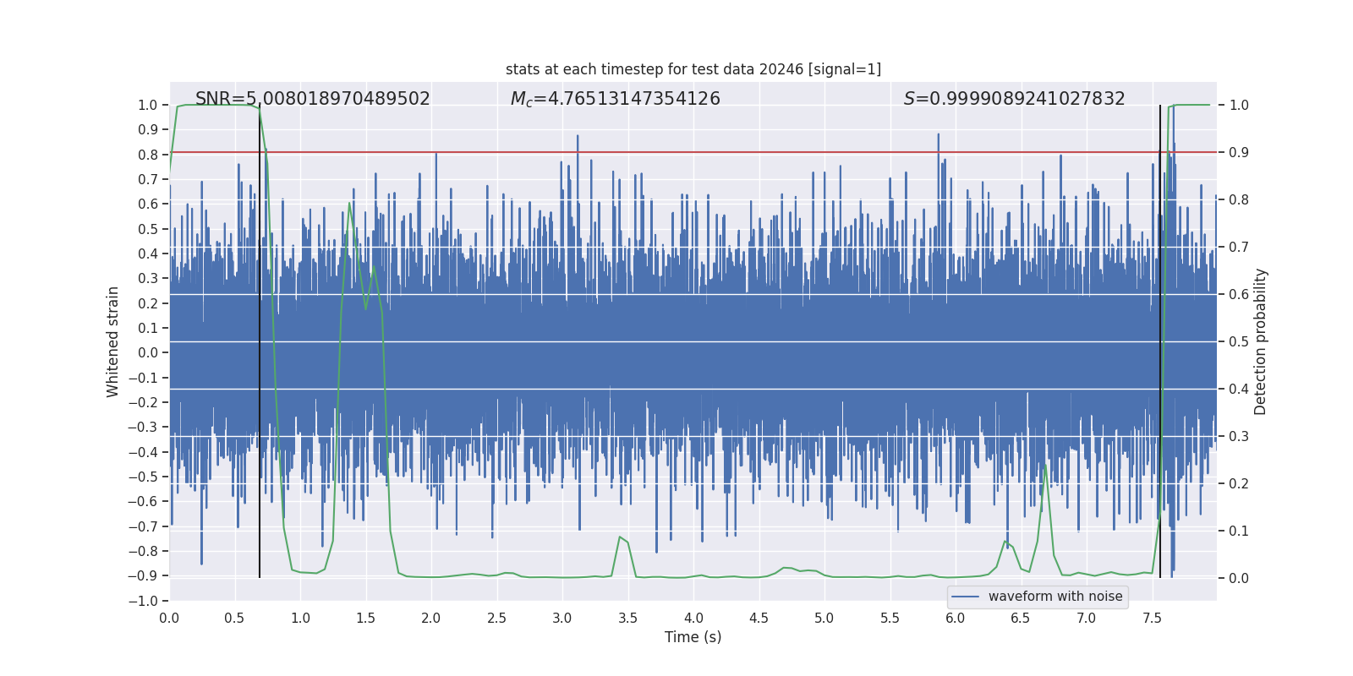Click the plot title mentioning test data 20246
The width and height of the screenshot is (1353, 676).
[693, 69]
